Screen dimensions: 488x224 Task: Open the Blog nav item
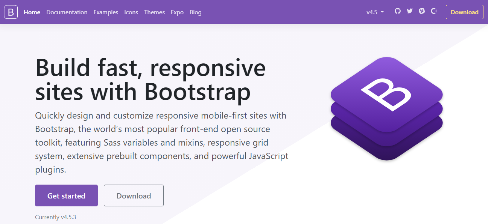coord(196,12)
